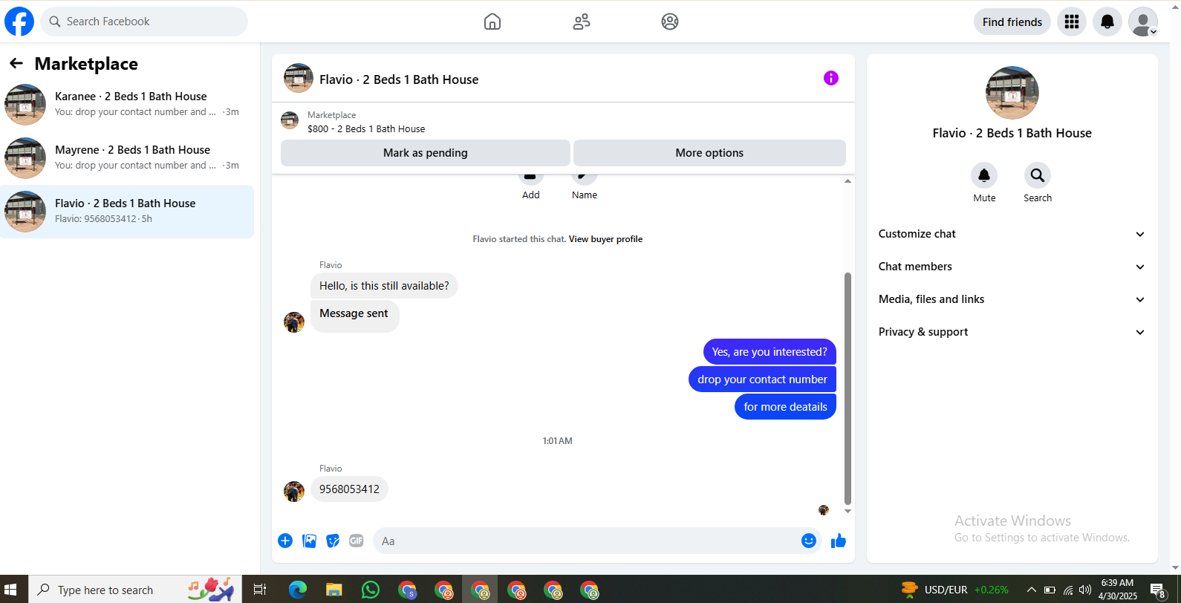Open Microsoft Edge from the taskbar
This screenshot has width=1181, height=603.
click(298, 590)
